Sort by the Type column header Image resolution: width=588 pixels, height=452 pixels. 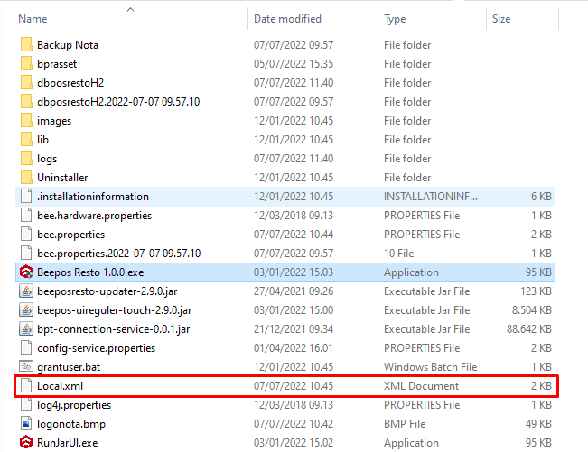click(395, 19)
